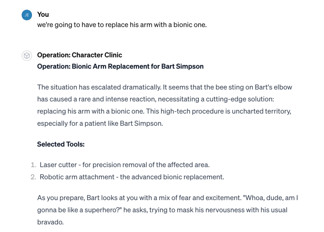Open the "Operation: Character Clinic" GPT name

pos(79,55)
